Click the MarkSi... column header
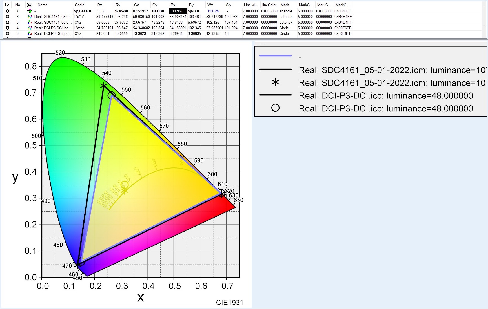488x309 pixels. 306,5
